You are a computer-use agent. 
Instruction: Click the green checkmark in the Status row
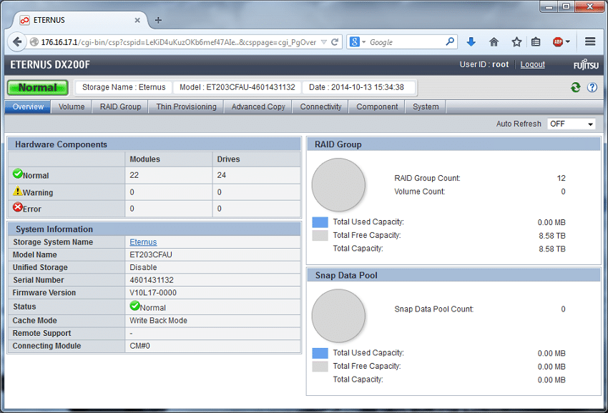135,306
